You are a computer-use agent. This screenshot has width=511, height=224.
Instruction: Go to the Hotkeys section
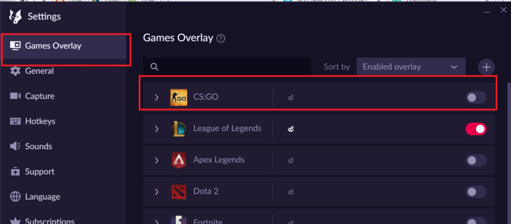(40, 121)
